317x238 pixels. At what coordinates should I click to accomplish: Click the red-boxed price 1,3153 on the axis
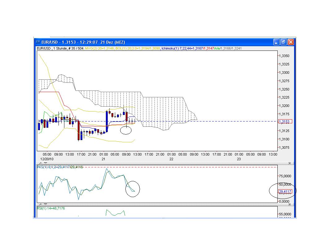click(285, 121)
